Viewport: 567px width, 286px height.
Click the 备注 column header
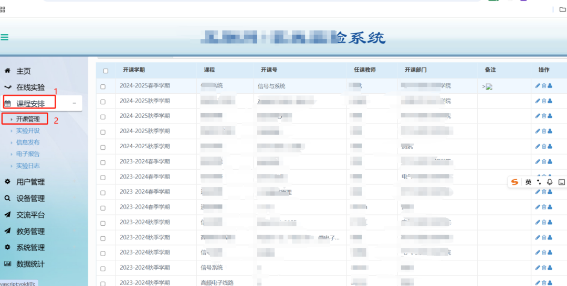point(490,70)
